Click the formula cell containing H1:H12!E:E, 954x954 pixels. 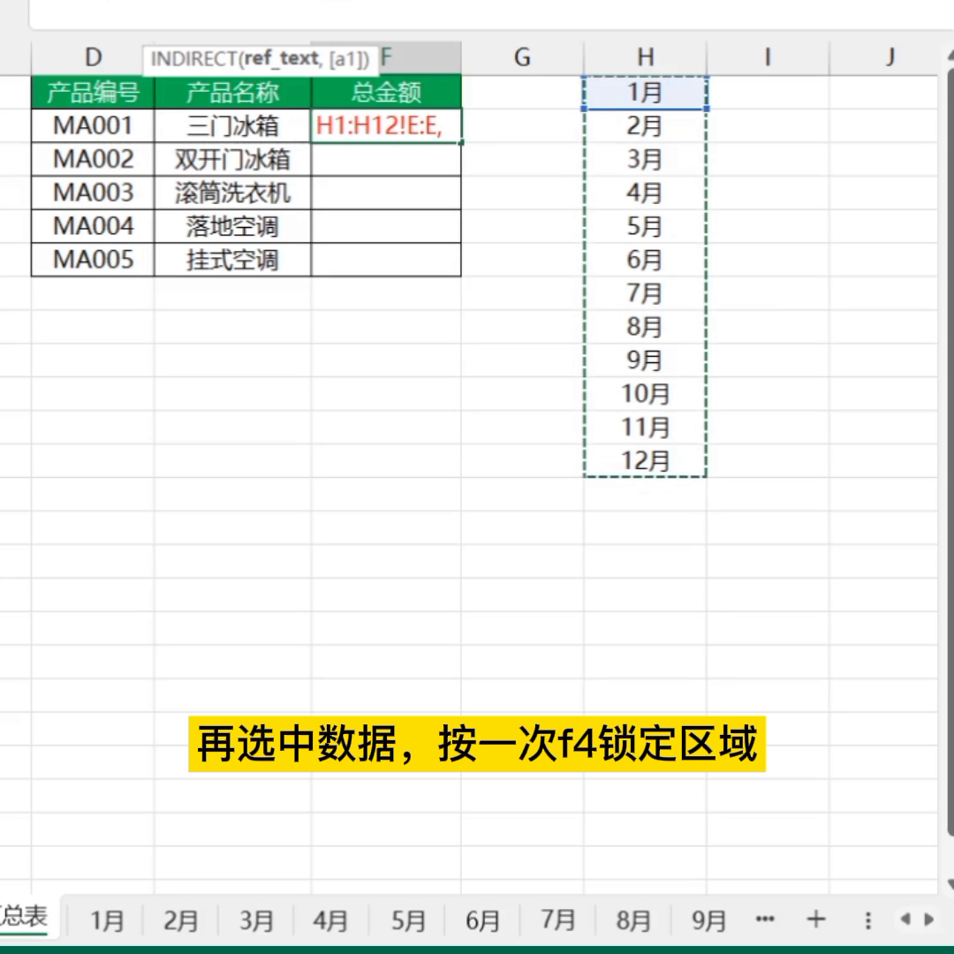click(386, 126)
